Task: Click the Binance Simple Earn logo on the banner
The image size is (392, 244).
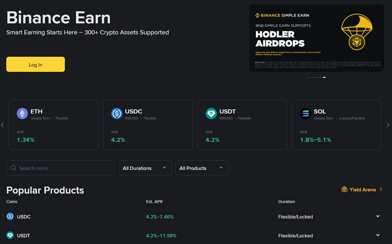Action: (x=281, y=15)
